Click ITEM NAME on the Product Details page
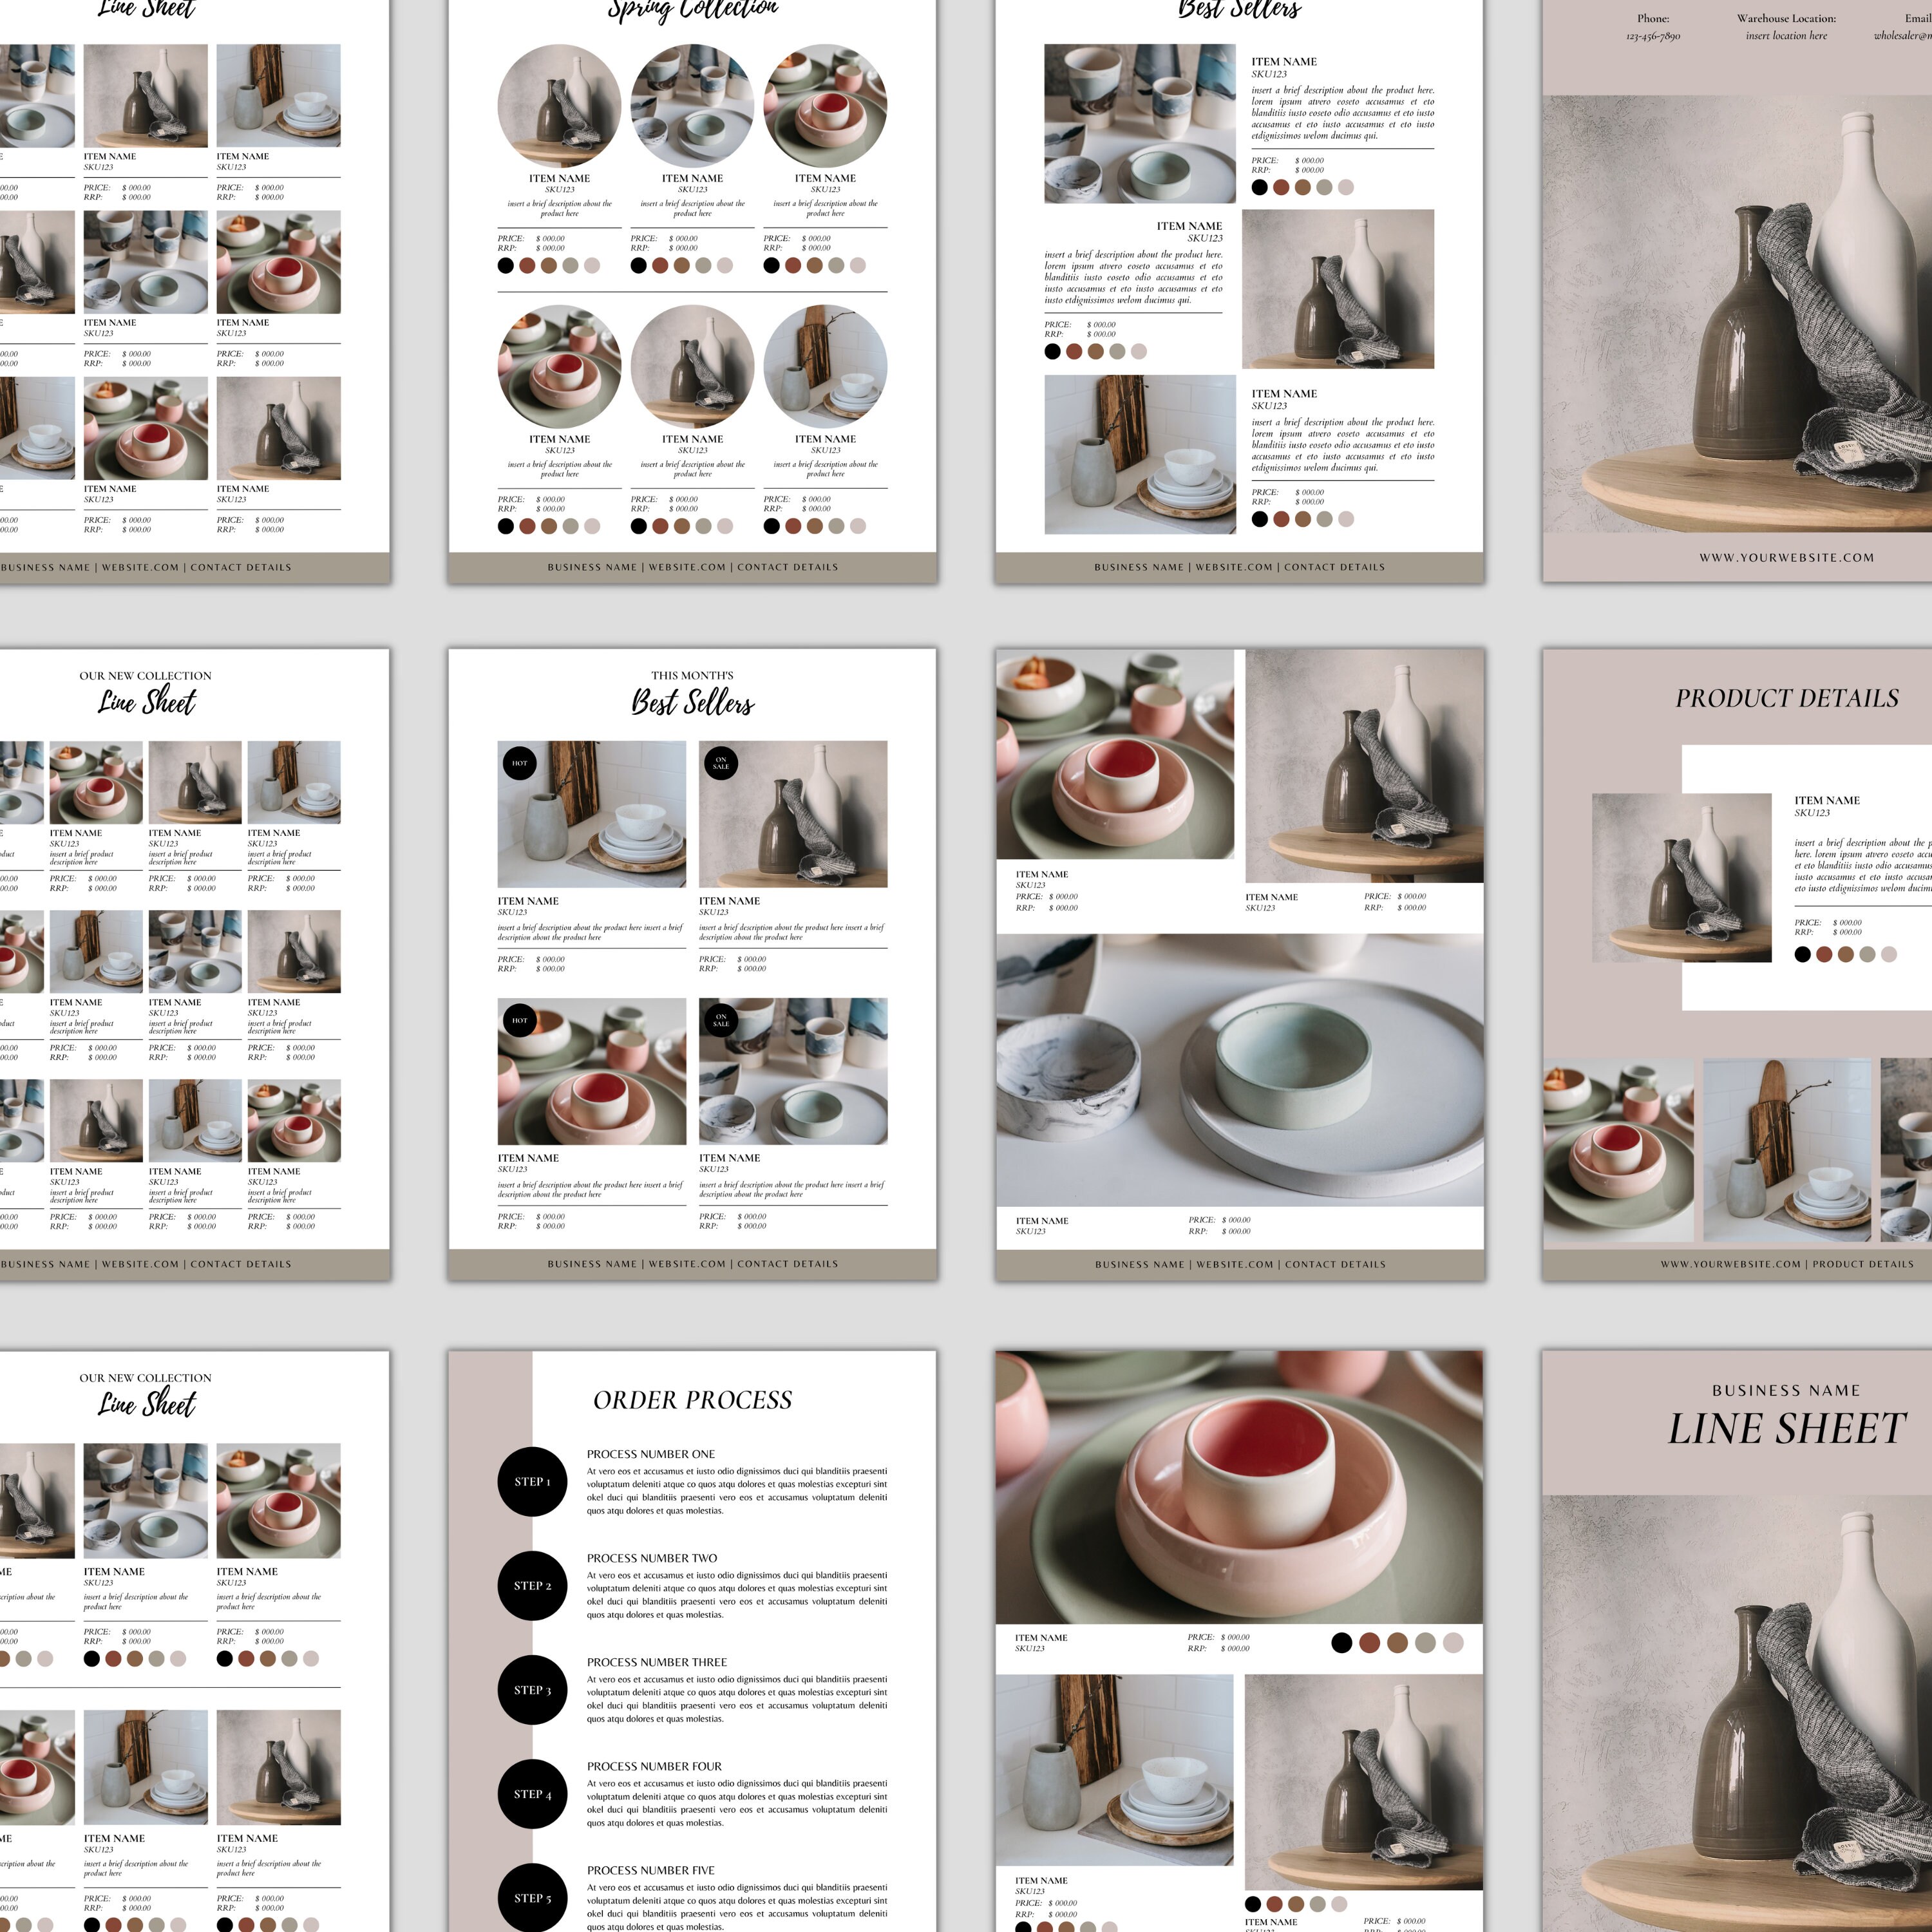This screenshot has width=1932, height=1932. [x=1827, y=800]
